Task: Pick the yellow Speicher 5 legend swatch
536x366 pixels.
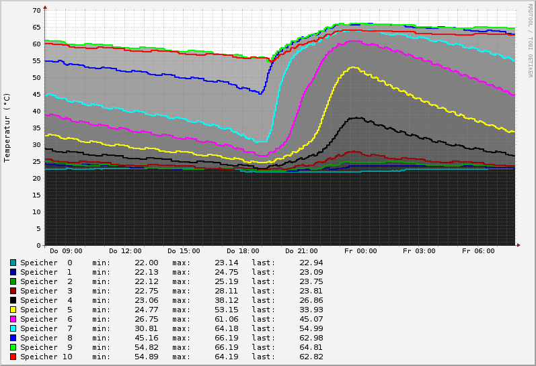Action: click(x=13, y=310)
